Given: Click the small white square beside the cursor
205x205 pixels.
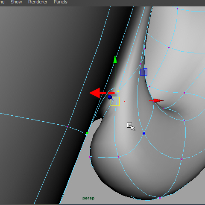Looking at the screenshot, I should click(129, 125).
